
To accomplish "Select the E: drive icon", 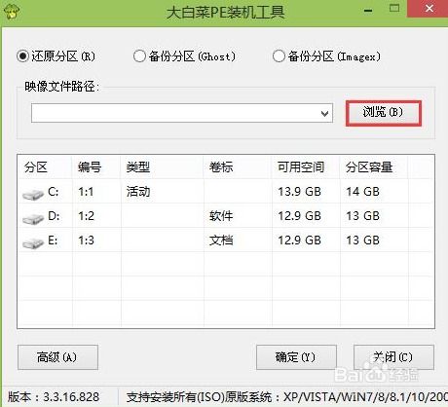I will click(33, 242).
